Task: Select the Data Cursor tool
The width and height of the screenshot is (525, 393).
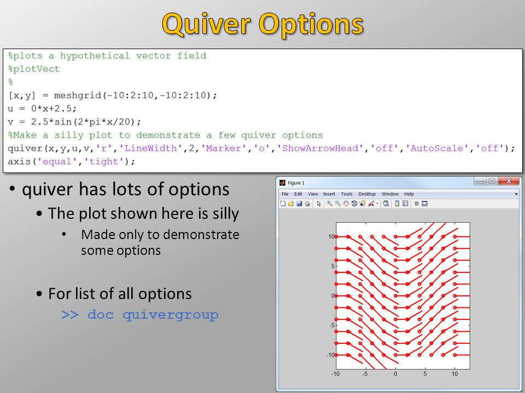Action: coord(362,204)
